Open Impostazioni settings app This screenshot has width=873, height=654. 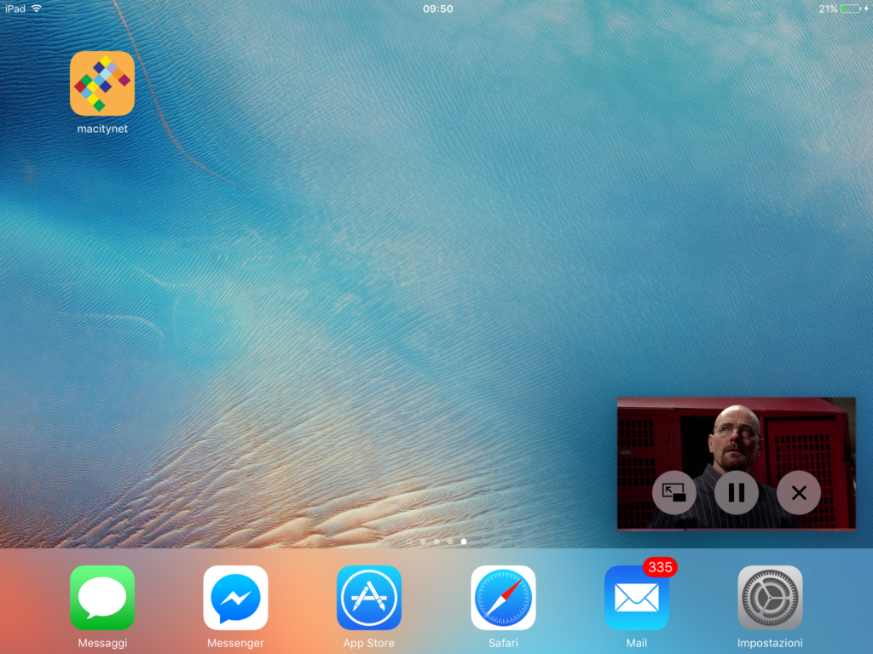tap(770, 598)
